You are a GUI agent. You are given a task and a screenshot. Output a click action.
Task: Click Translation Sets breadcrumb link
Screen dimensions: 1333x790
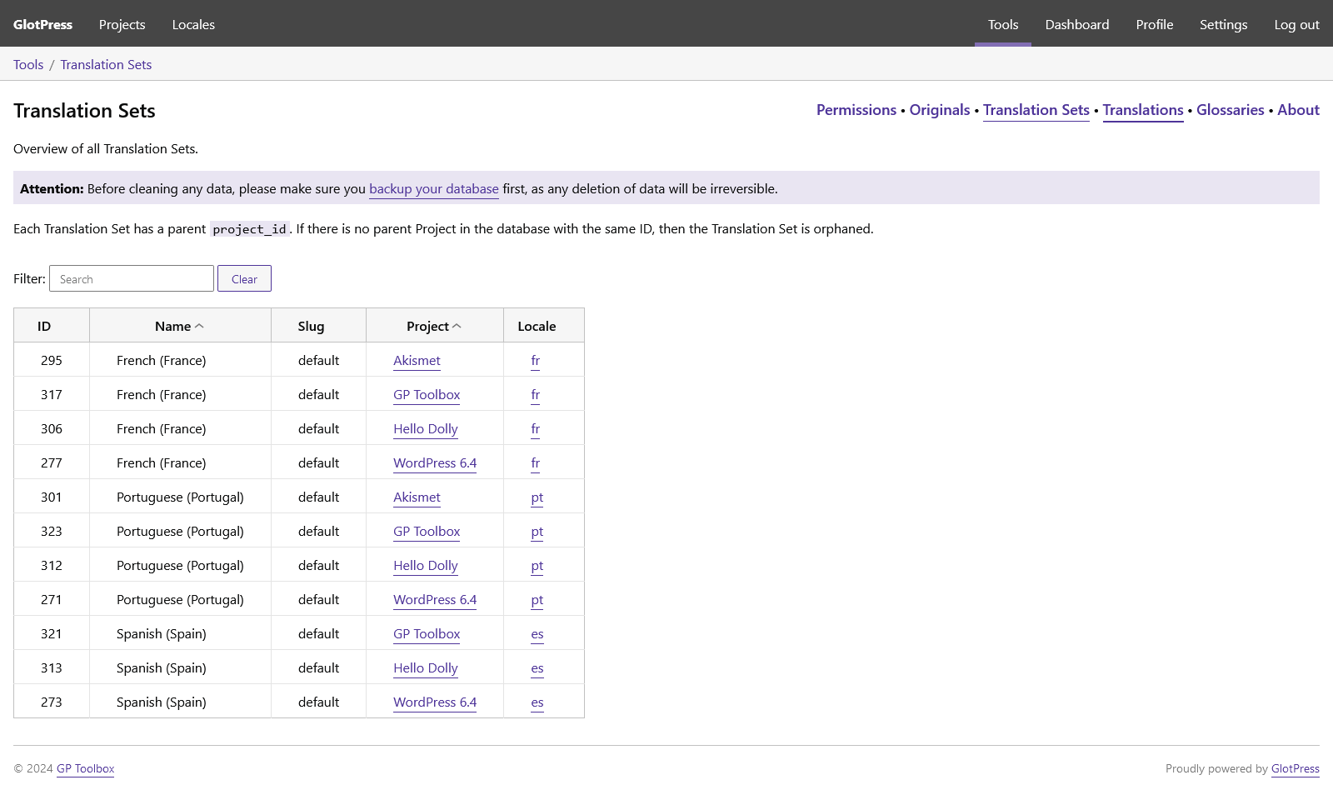(x=106, y=64)
